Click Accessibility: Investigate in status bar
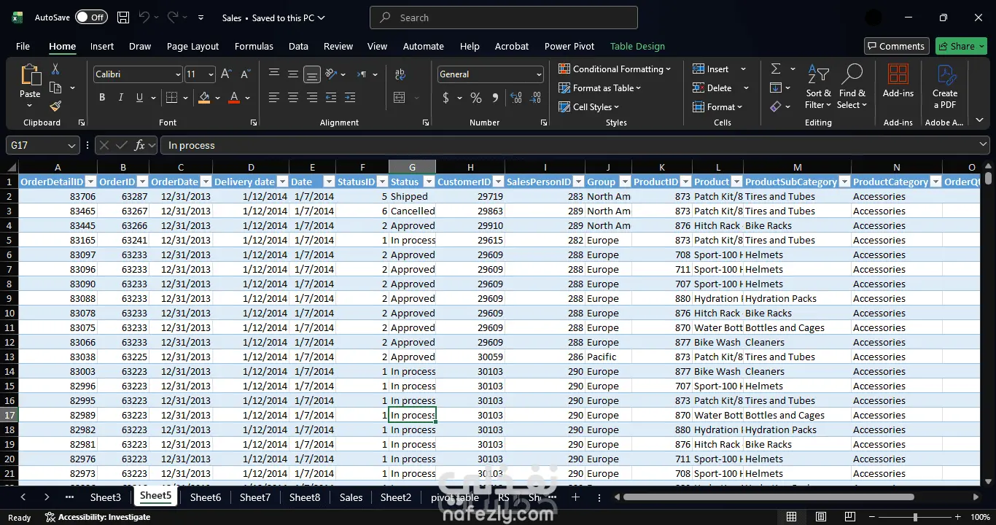 98,517
